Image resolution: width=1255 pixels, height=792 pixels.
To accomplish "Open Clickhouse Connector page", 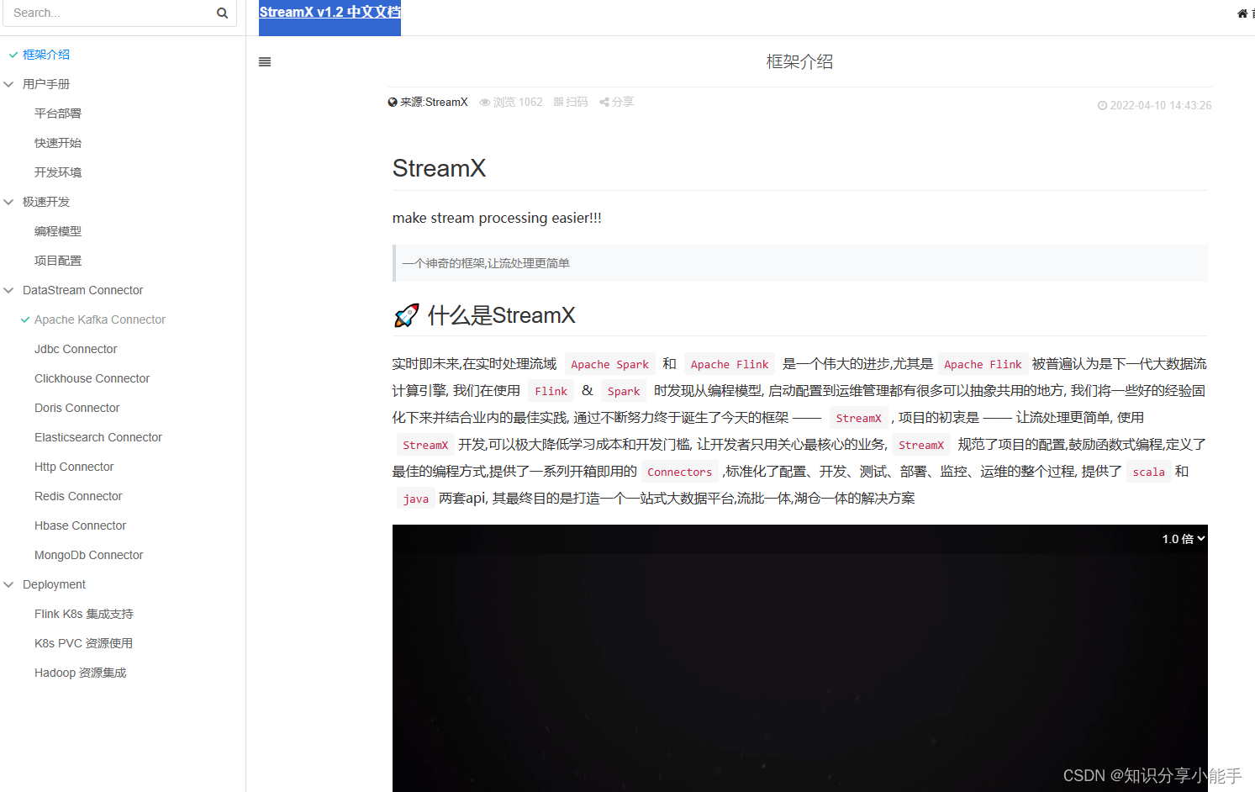I will tap(92, 378).
